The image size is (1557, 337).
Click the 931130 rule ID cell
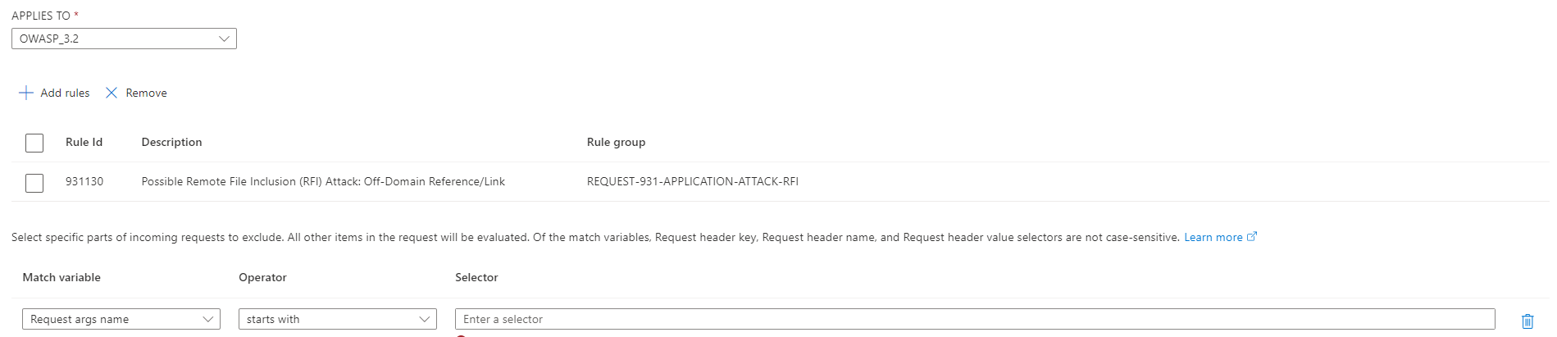[x=84, y=181]
